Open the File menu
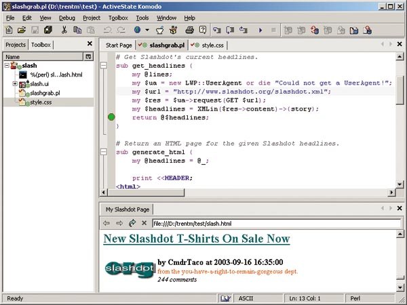Image resolution: width=407 pixels, height=305 pixels. point(10,18)
